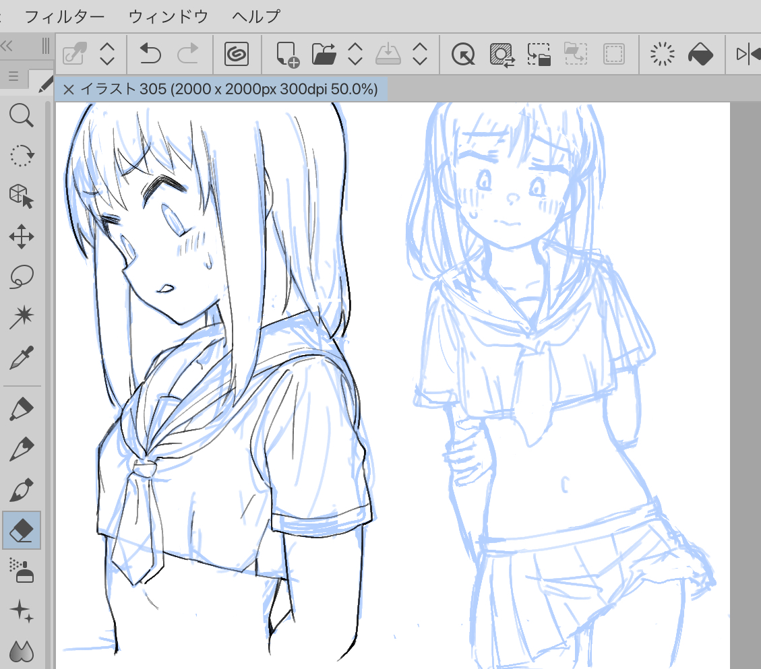This screenshot has width=761, height=669.
Task: Click the cursor in circle icon
Action: (x=464, y=54)
